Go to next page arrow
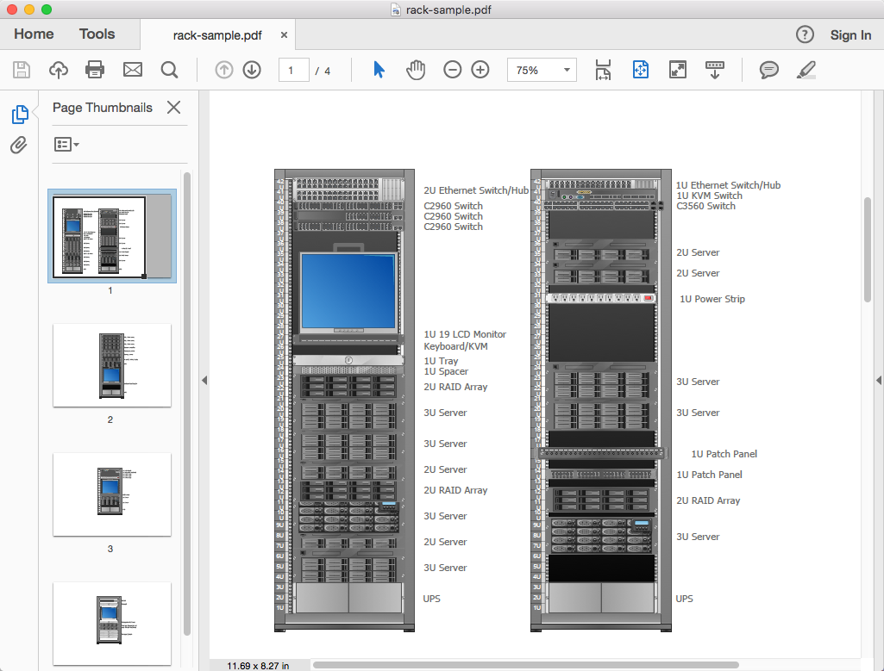Image resolution: width=884 pixels, height=671 pixels. click(252, 70)
